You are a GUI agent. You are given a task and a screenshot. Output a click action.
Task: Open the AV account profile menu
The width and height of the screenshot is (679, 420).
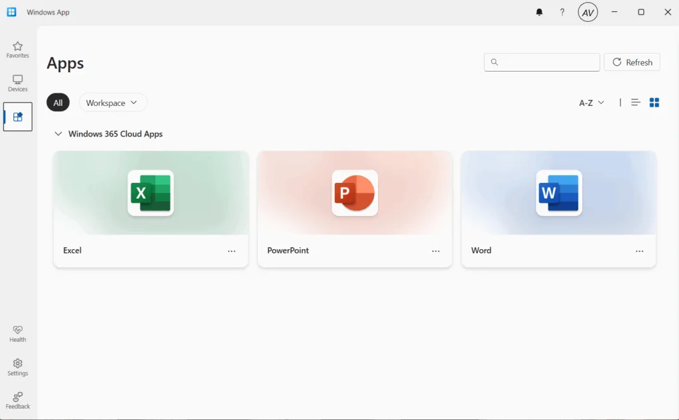[587, 12]
